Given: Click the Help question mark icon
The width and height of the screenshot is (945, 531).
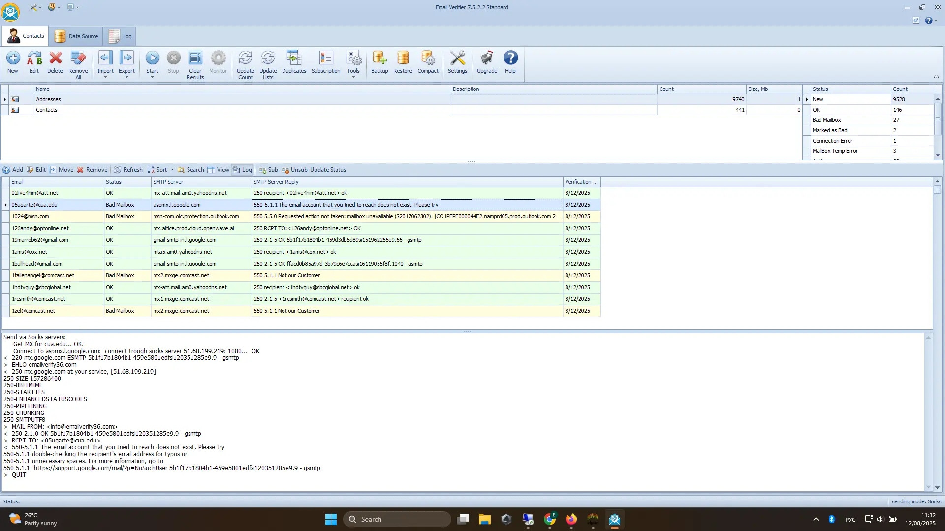Looking at the screenshot, I should (x=510, y=62).
